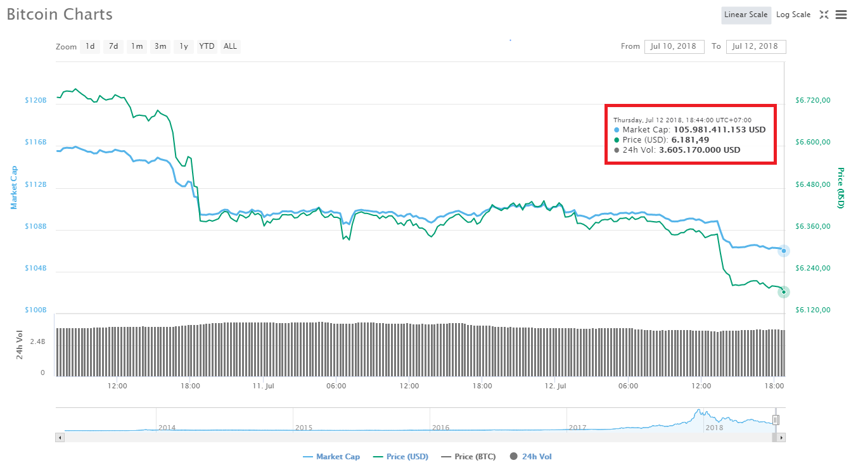
Task: Select the 3m zoom preset
Action: click(160, 46)
